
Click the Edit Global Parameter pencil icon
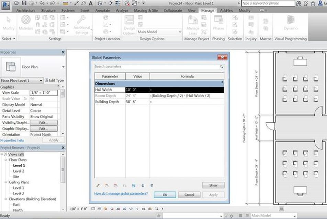98,185
